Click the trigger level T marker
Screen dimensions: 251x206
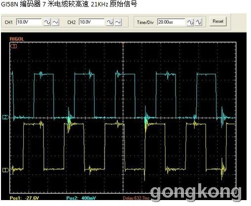tap(14, 46)
